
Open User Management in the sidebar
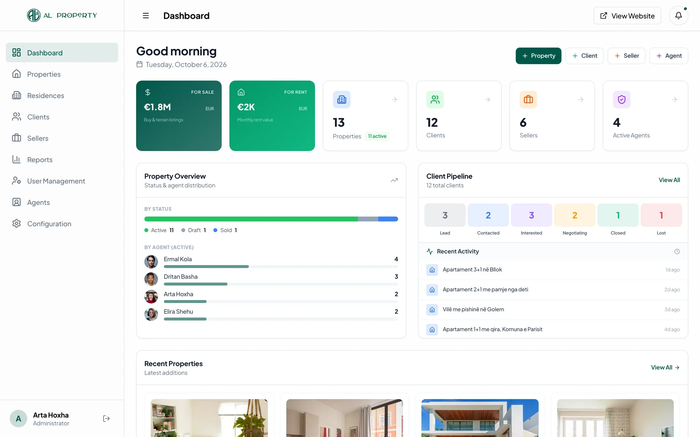[62, 181]
